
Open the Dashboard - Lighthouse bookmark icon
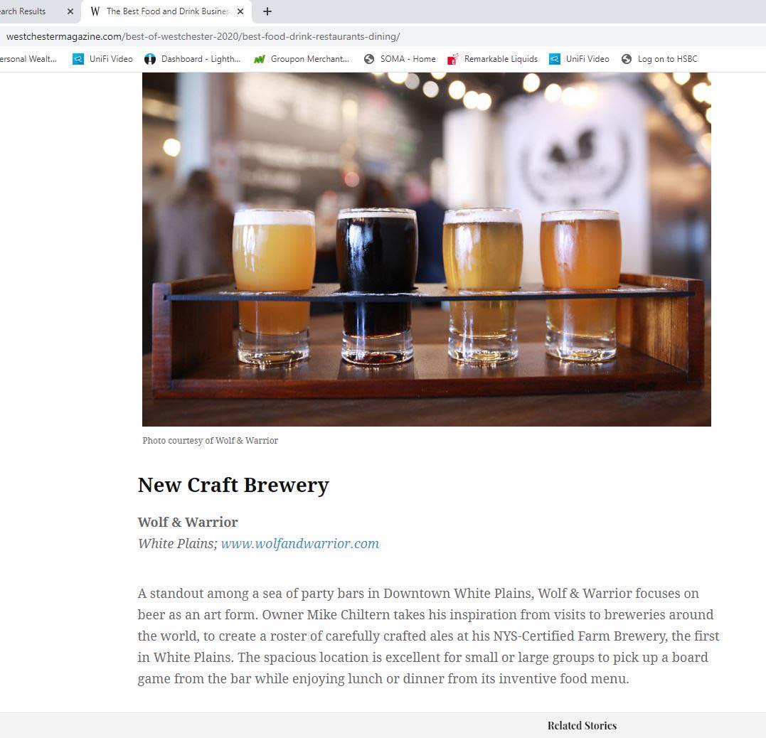(x=150, y=59)
